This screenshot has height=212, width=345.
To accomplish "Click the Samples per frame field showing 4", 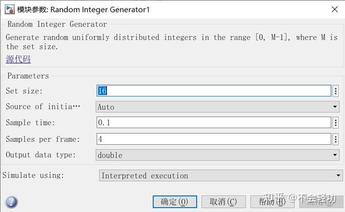I will (214, 139).
